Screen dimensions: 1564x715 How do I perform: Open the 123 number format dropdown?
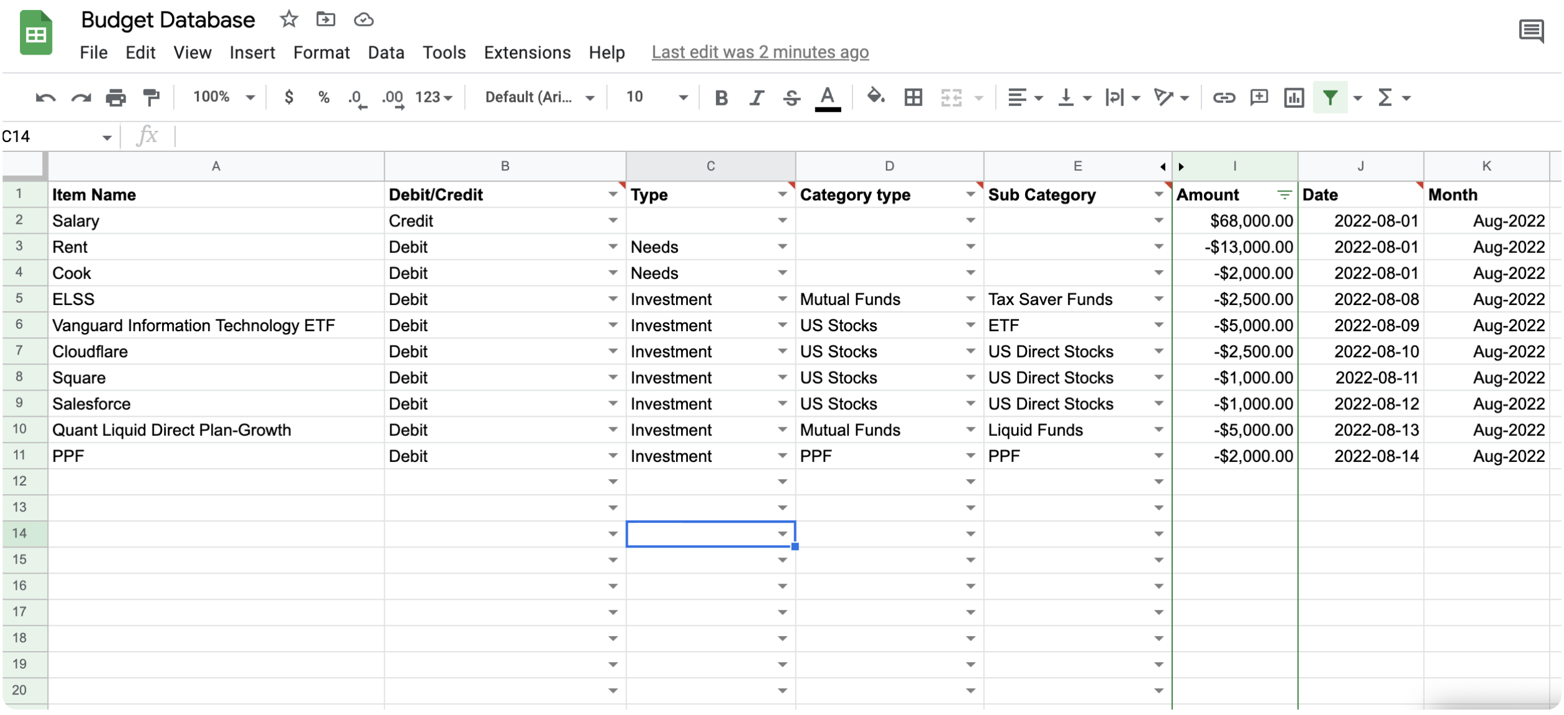433,97
